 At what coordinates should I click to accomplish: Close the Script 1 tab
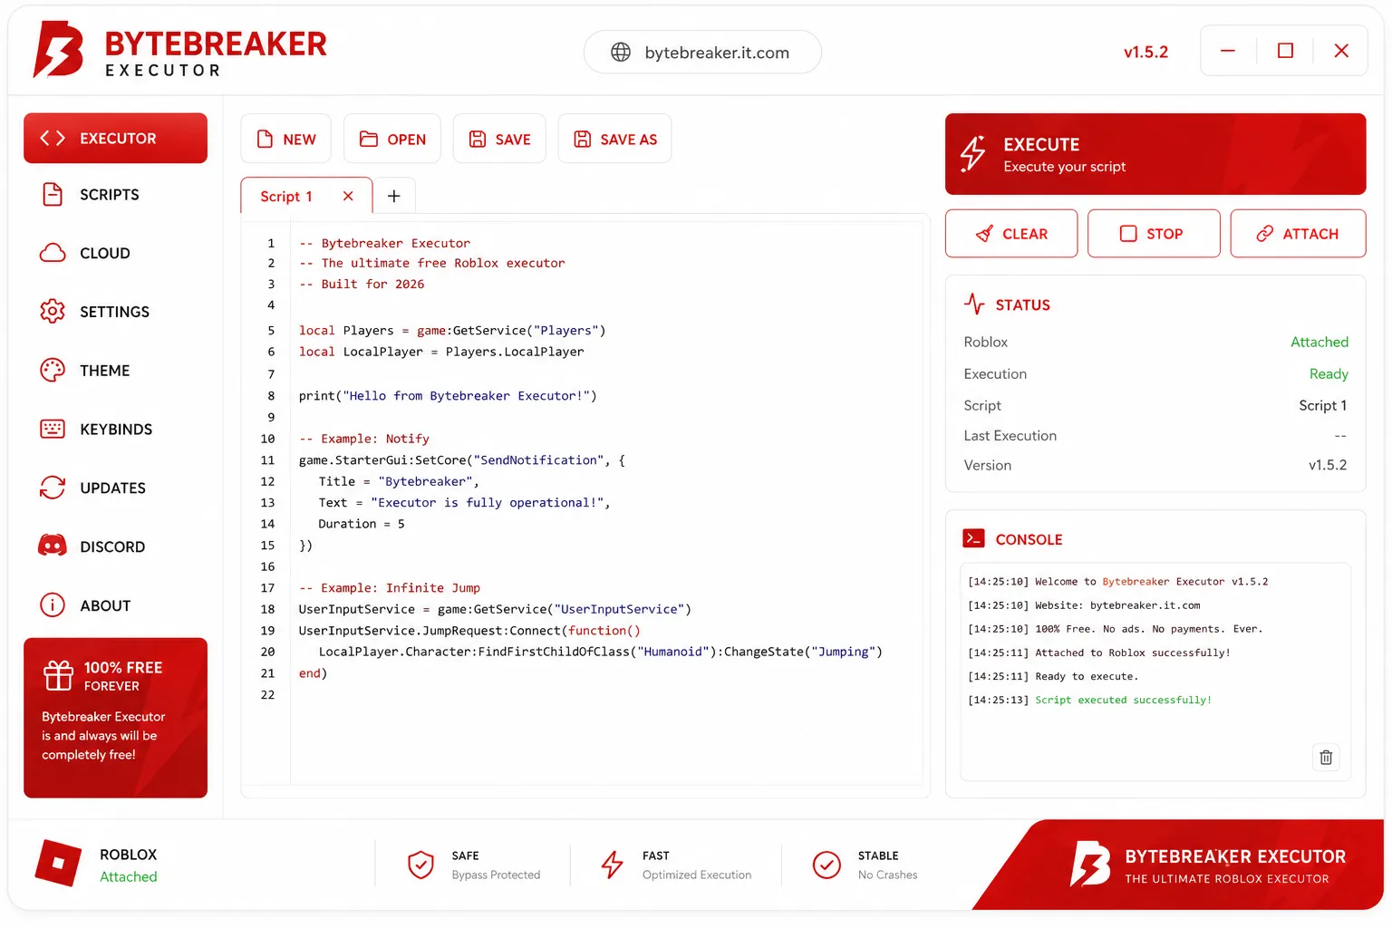tap(348, 196)
